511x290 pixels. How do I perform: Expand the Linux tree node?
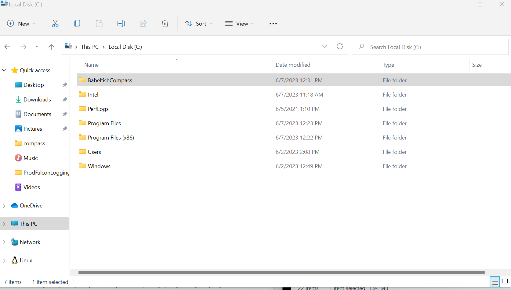[4, 260]
